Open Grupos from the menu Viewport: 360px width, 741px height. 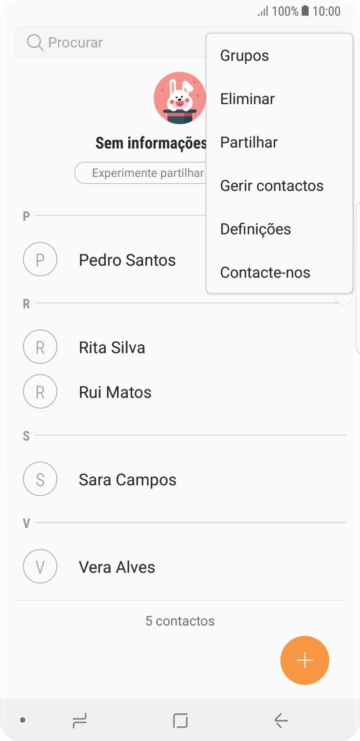coord(245,55)
